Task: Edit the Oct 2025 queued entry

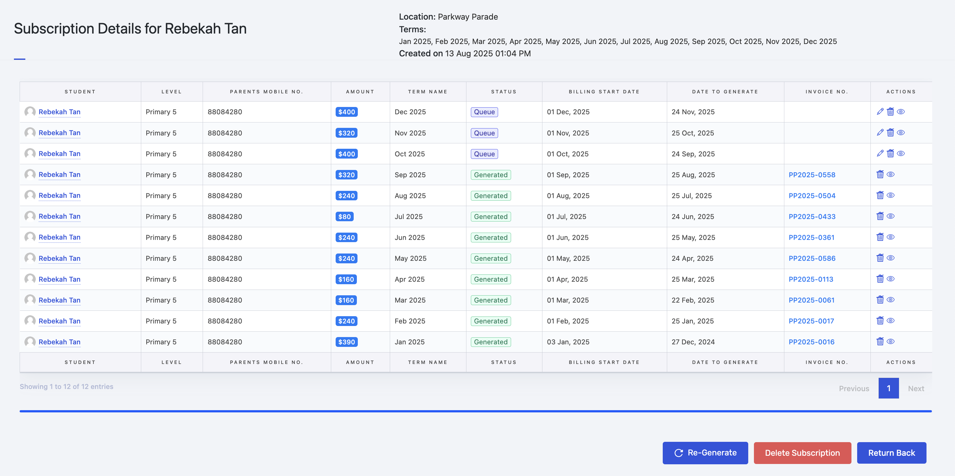Action: (x=880, y=153)
